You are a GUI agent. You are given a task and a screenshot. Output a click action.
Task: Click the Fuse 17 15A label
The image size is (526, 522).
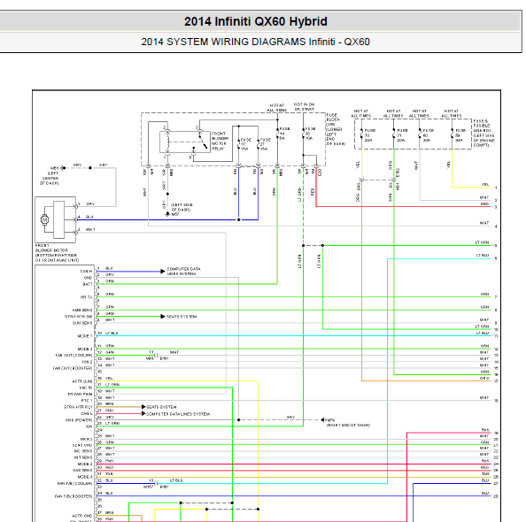(x=245, y=144)
